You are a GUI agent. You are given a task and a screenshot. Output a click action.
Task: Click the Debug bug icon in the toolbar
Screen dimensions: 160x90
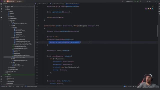tap(138, 1)
